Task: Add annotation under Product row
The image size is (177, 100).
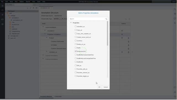Action: 122,38
